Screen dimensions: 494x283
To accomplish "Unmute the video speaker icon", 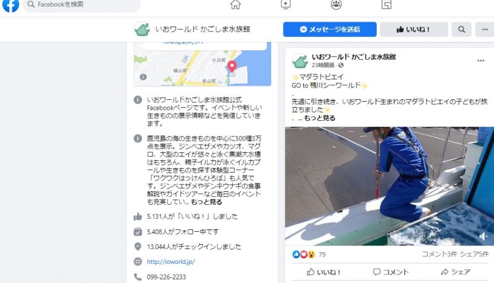I will [483, 236].
